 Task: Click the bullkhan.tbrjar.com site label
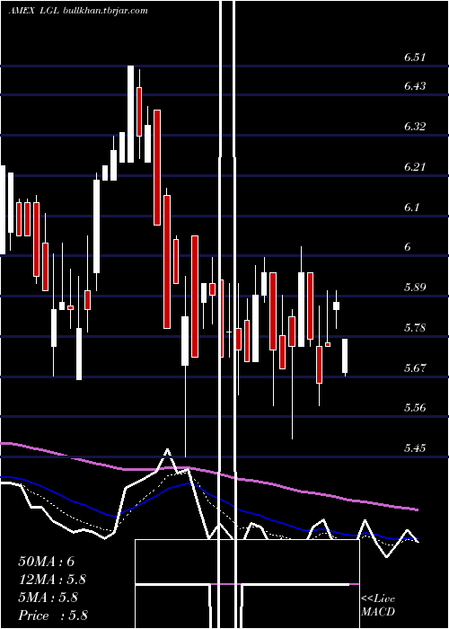pyautogui.click(x=105, y=11)
